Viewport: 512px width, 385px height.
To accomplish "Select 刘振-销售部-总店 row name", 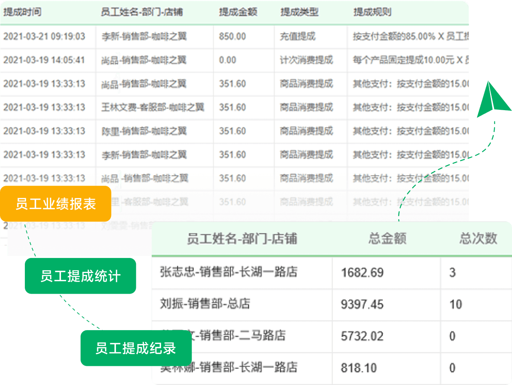I will (205, 304).
